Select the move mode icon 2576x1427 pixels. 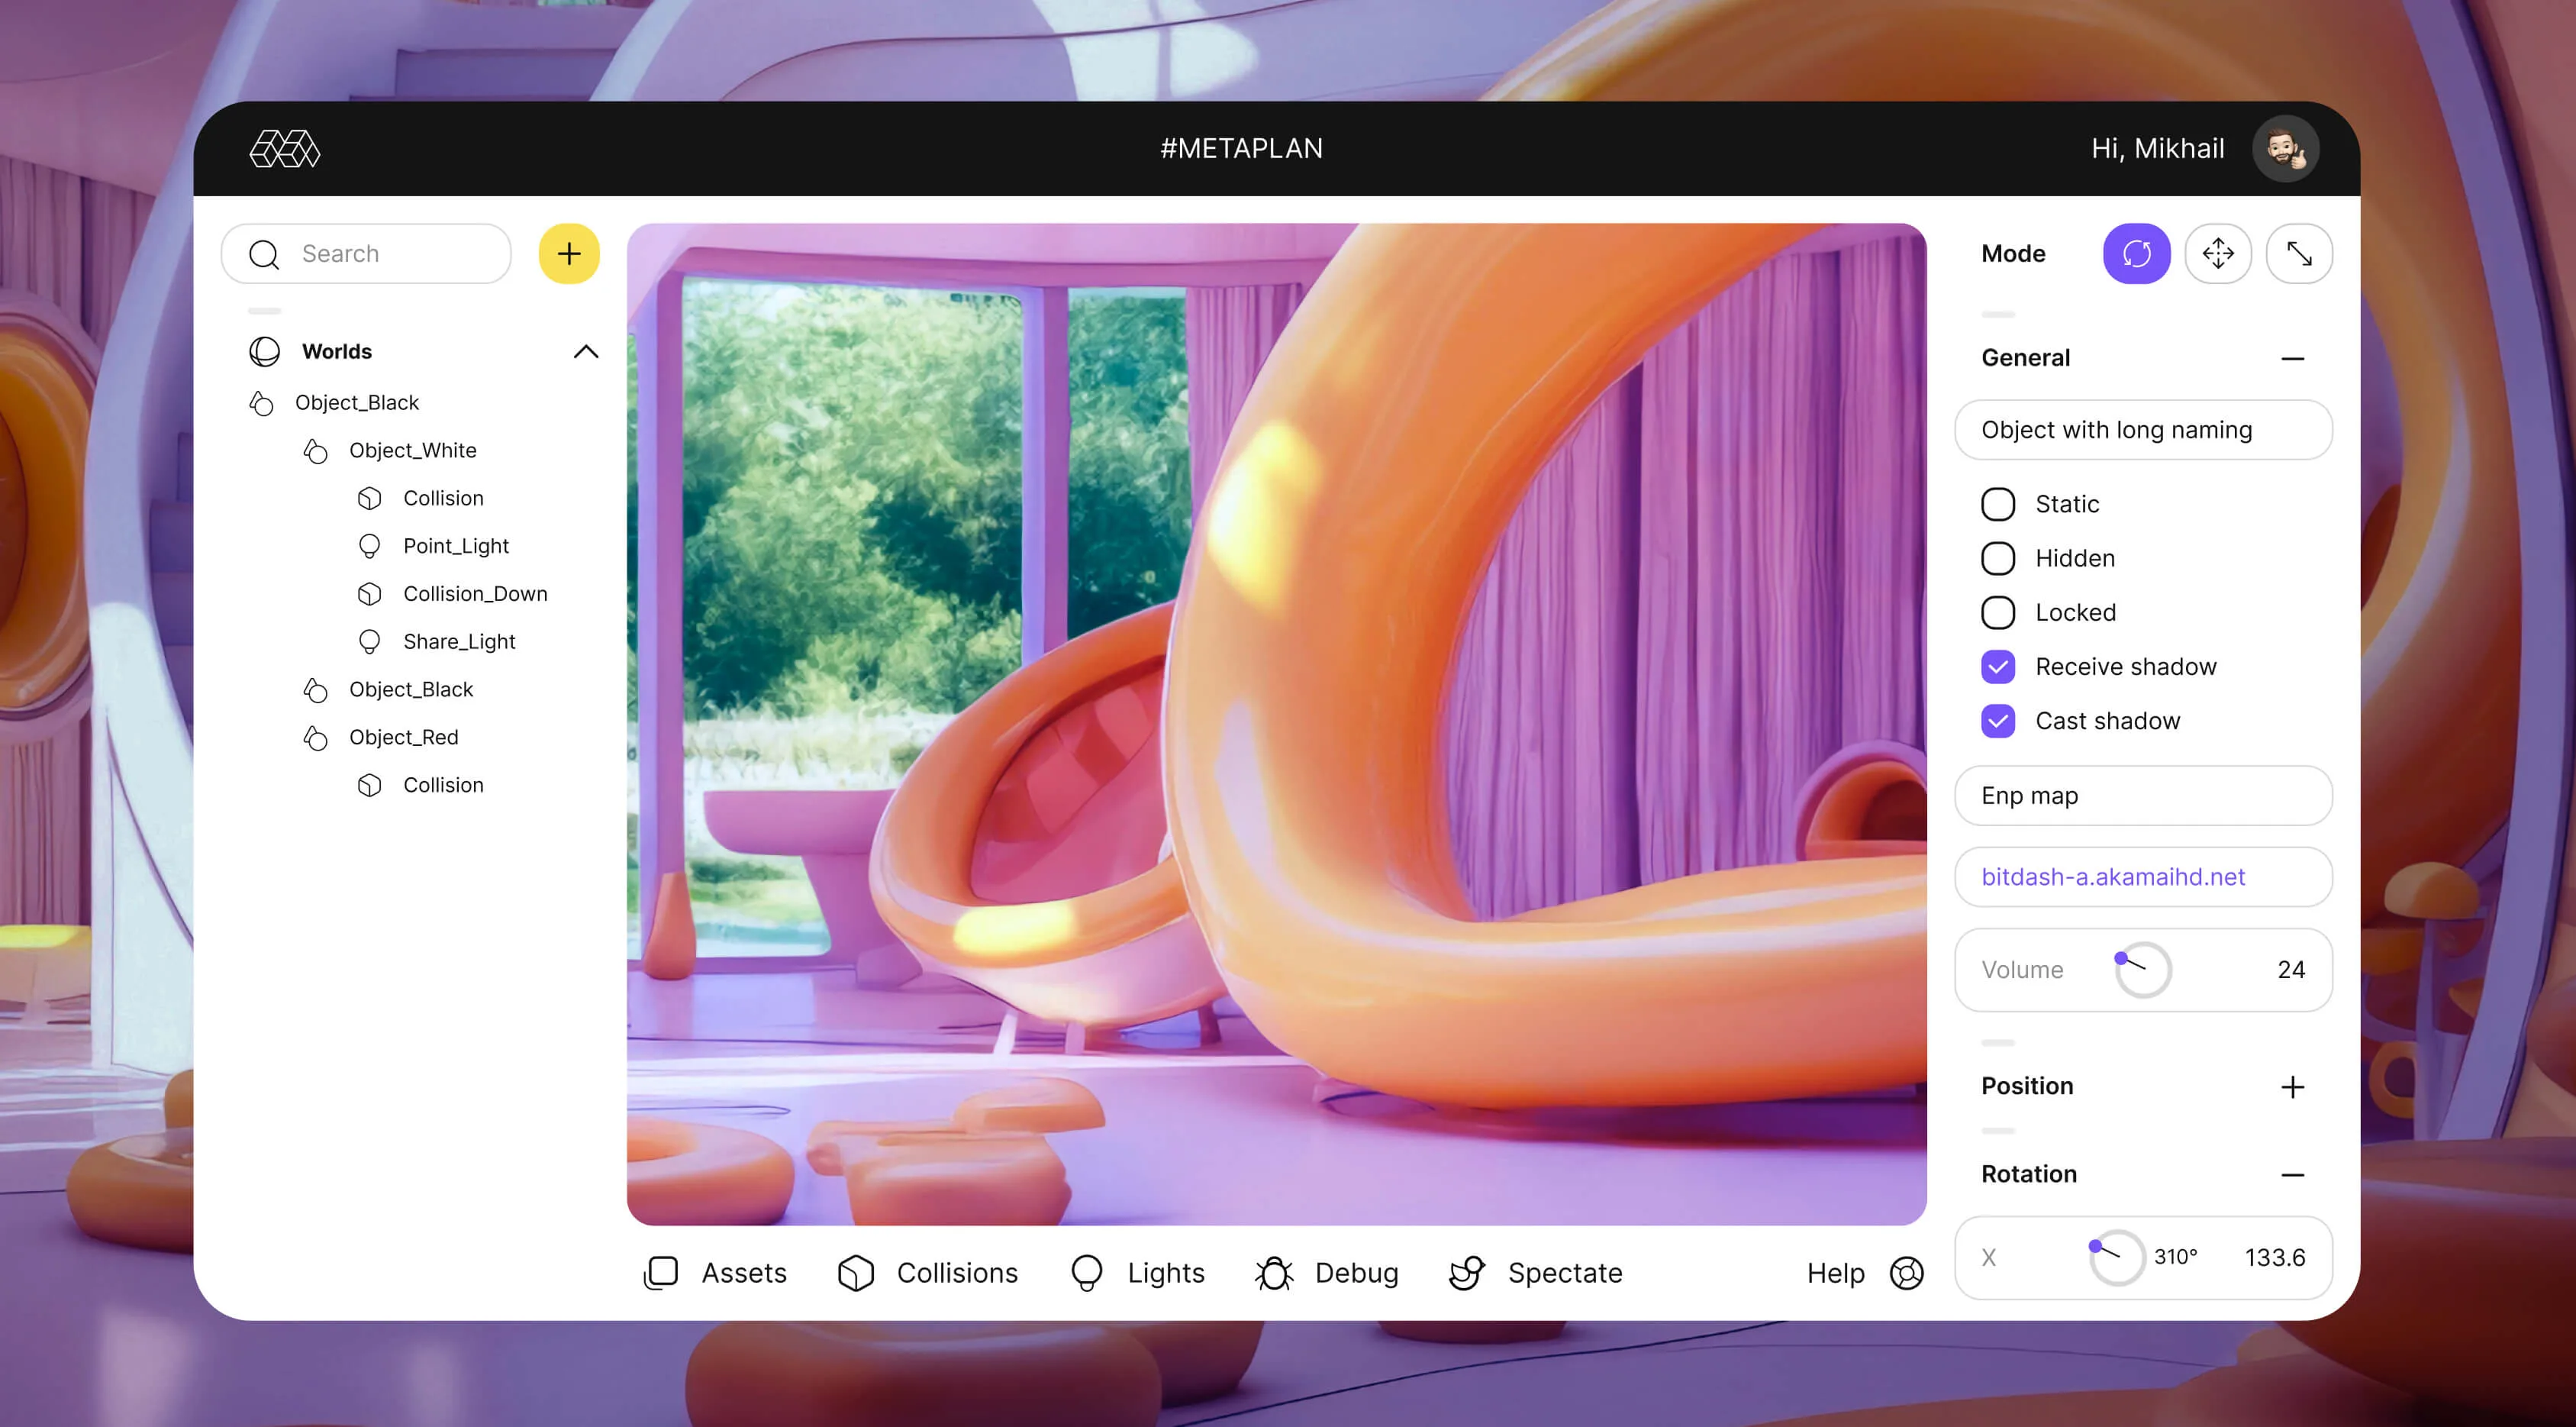coord(2217,253)
